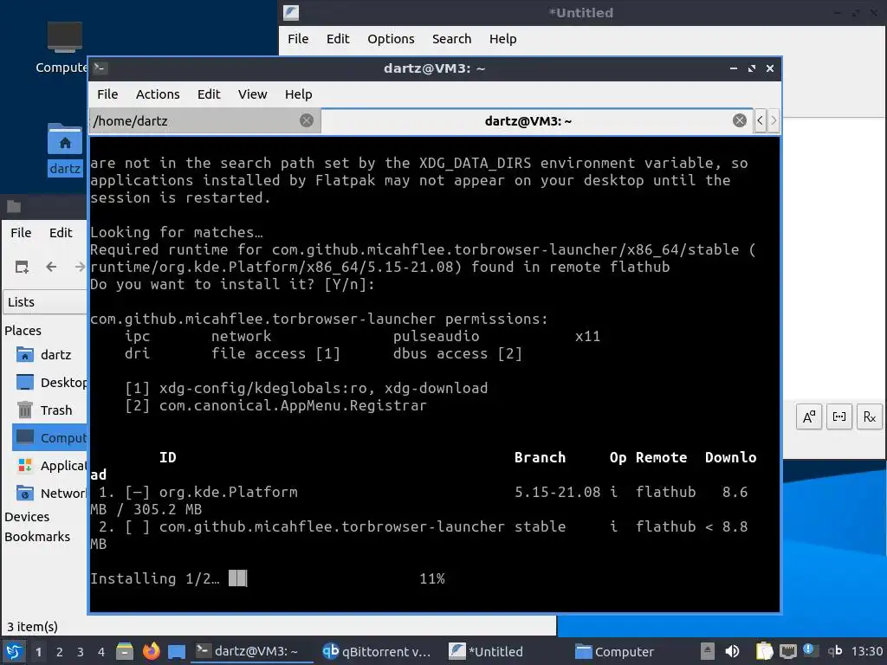Switch to workspace 4
The image size is (887, 665).
101,652
